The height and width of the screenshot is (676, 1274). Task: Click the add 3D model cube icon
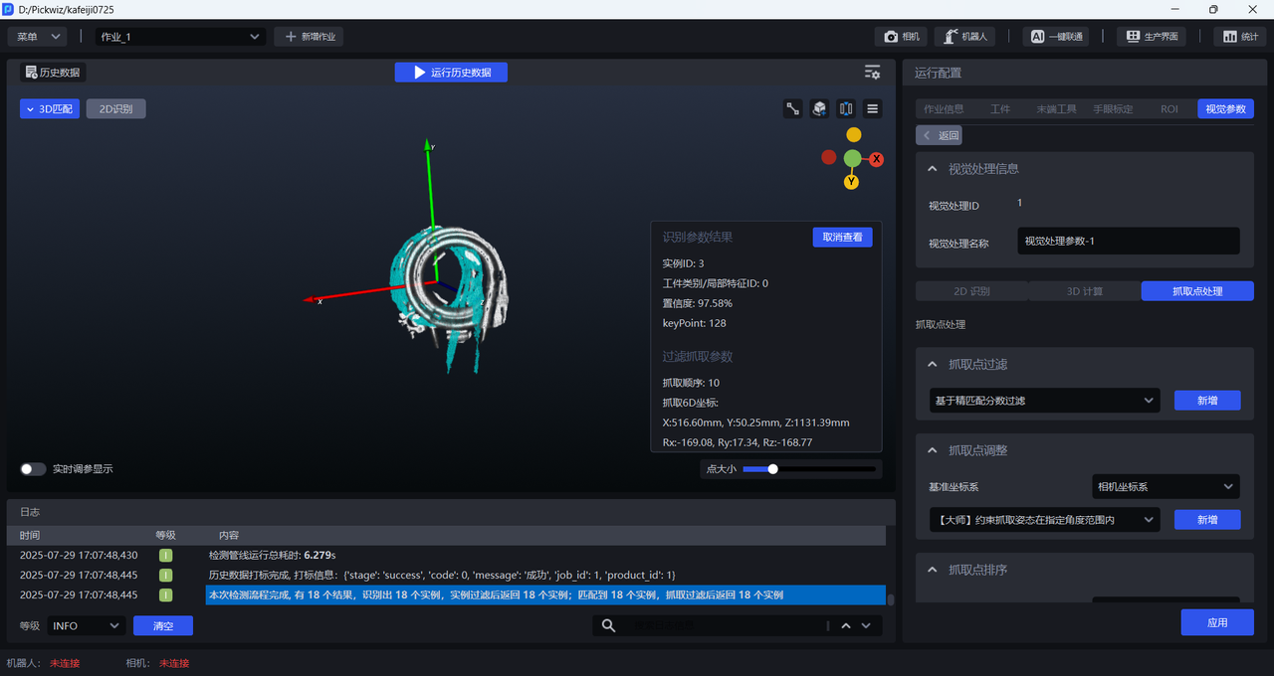tap(819, 109)
